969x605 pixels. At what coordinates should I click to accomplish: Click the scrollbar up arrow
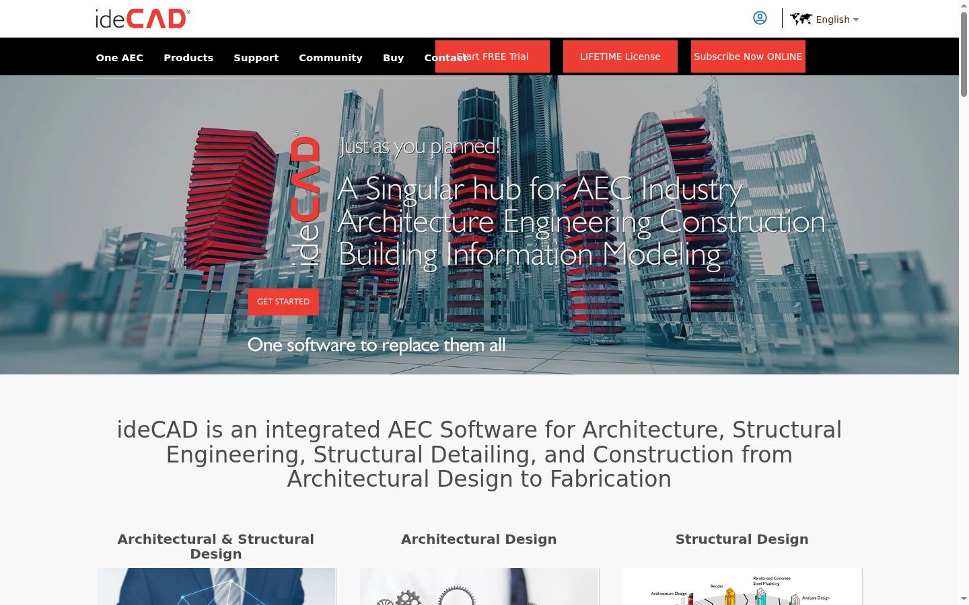[964, 5]
